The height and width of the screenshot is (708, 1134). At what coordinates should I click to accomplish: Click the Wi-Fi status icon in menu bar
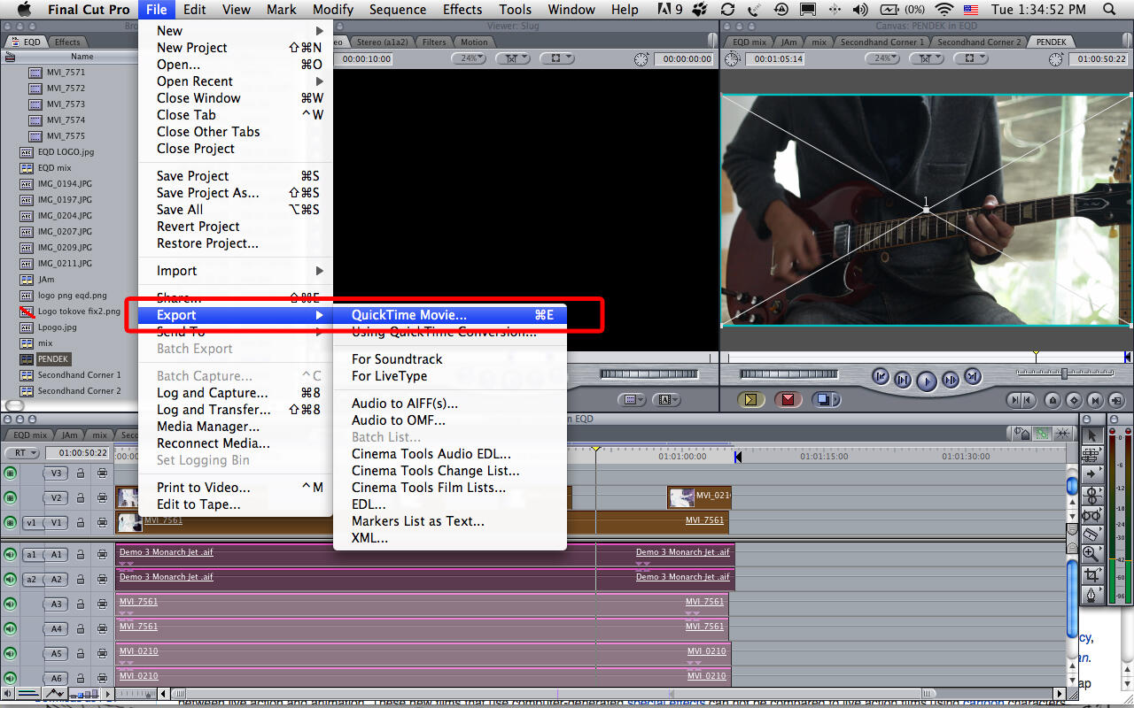tap(944, 10)
